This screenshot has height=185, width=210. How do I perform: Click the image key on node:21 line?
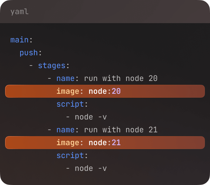click(x=68, y=143)
